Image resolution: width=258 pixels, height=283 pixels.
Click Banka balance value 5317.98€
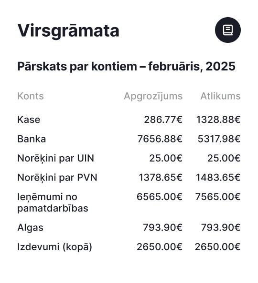219,139
